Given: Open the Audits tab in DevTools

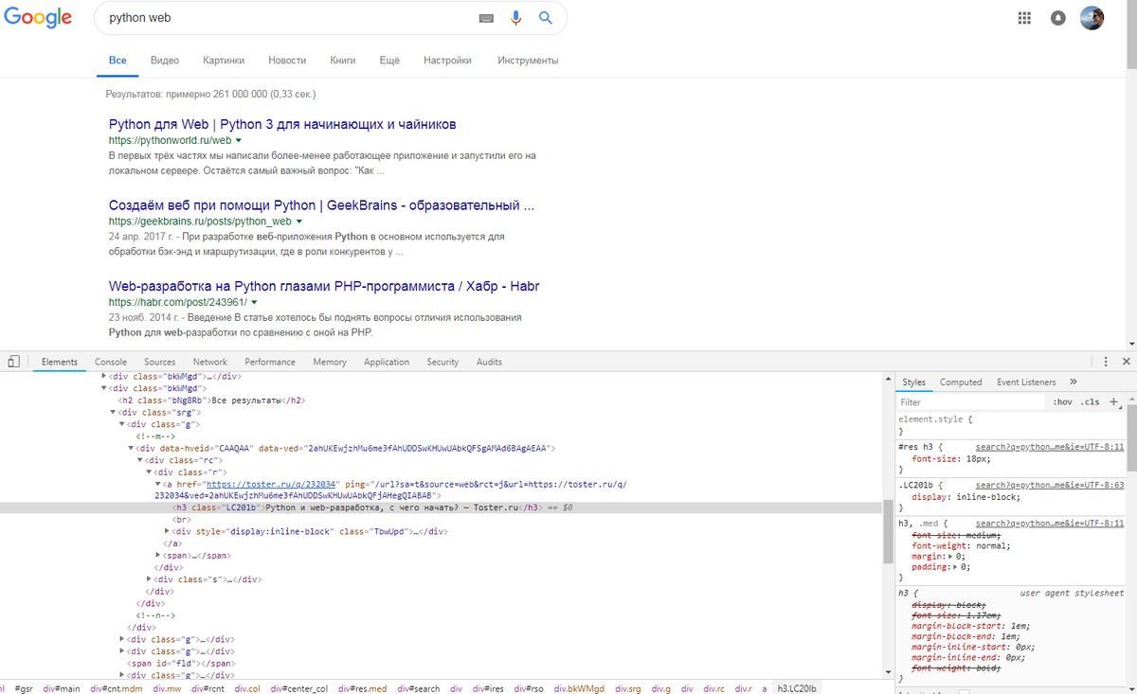Looking at the screenshot, I should [489, 362].
